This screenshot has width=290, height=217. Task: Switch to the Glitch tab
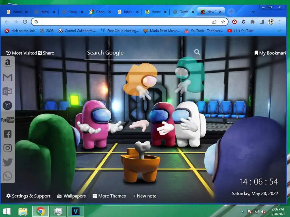tap(184, 12)
